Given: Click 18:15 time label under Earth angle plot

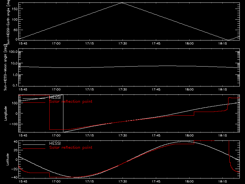Looking at the screenshot, I should pyautogui.click(x=223, y=44).
